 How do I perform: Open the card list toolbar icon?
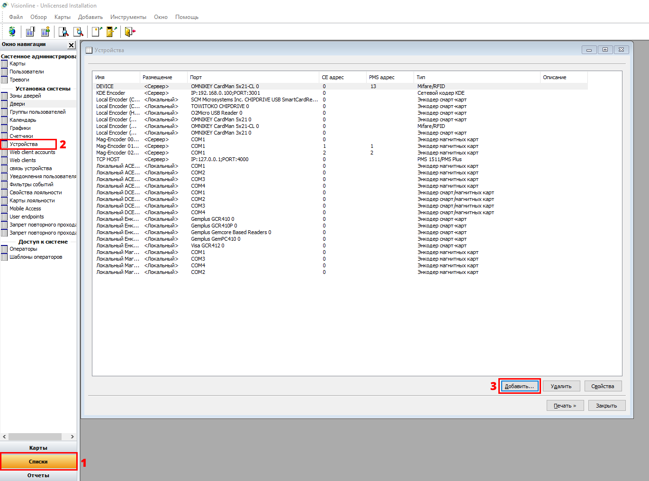(30, 32)
